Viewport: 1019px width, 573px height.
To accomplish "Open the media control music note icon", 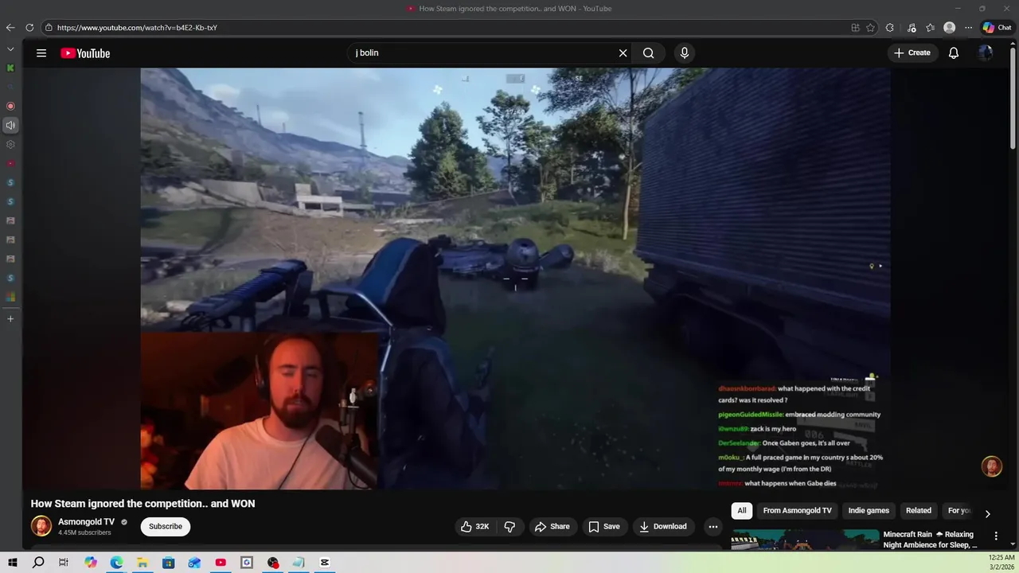I will 912,27.
